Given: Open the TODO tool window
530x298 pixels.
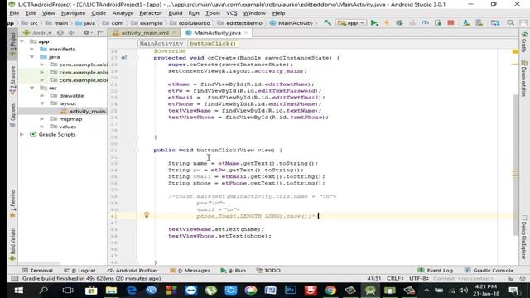Looking at the screenshot, I should click(x=268, y=271).
